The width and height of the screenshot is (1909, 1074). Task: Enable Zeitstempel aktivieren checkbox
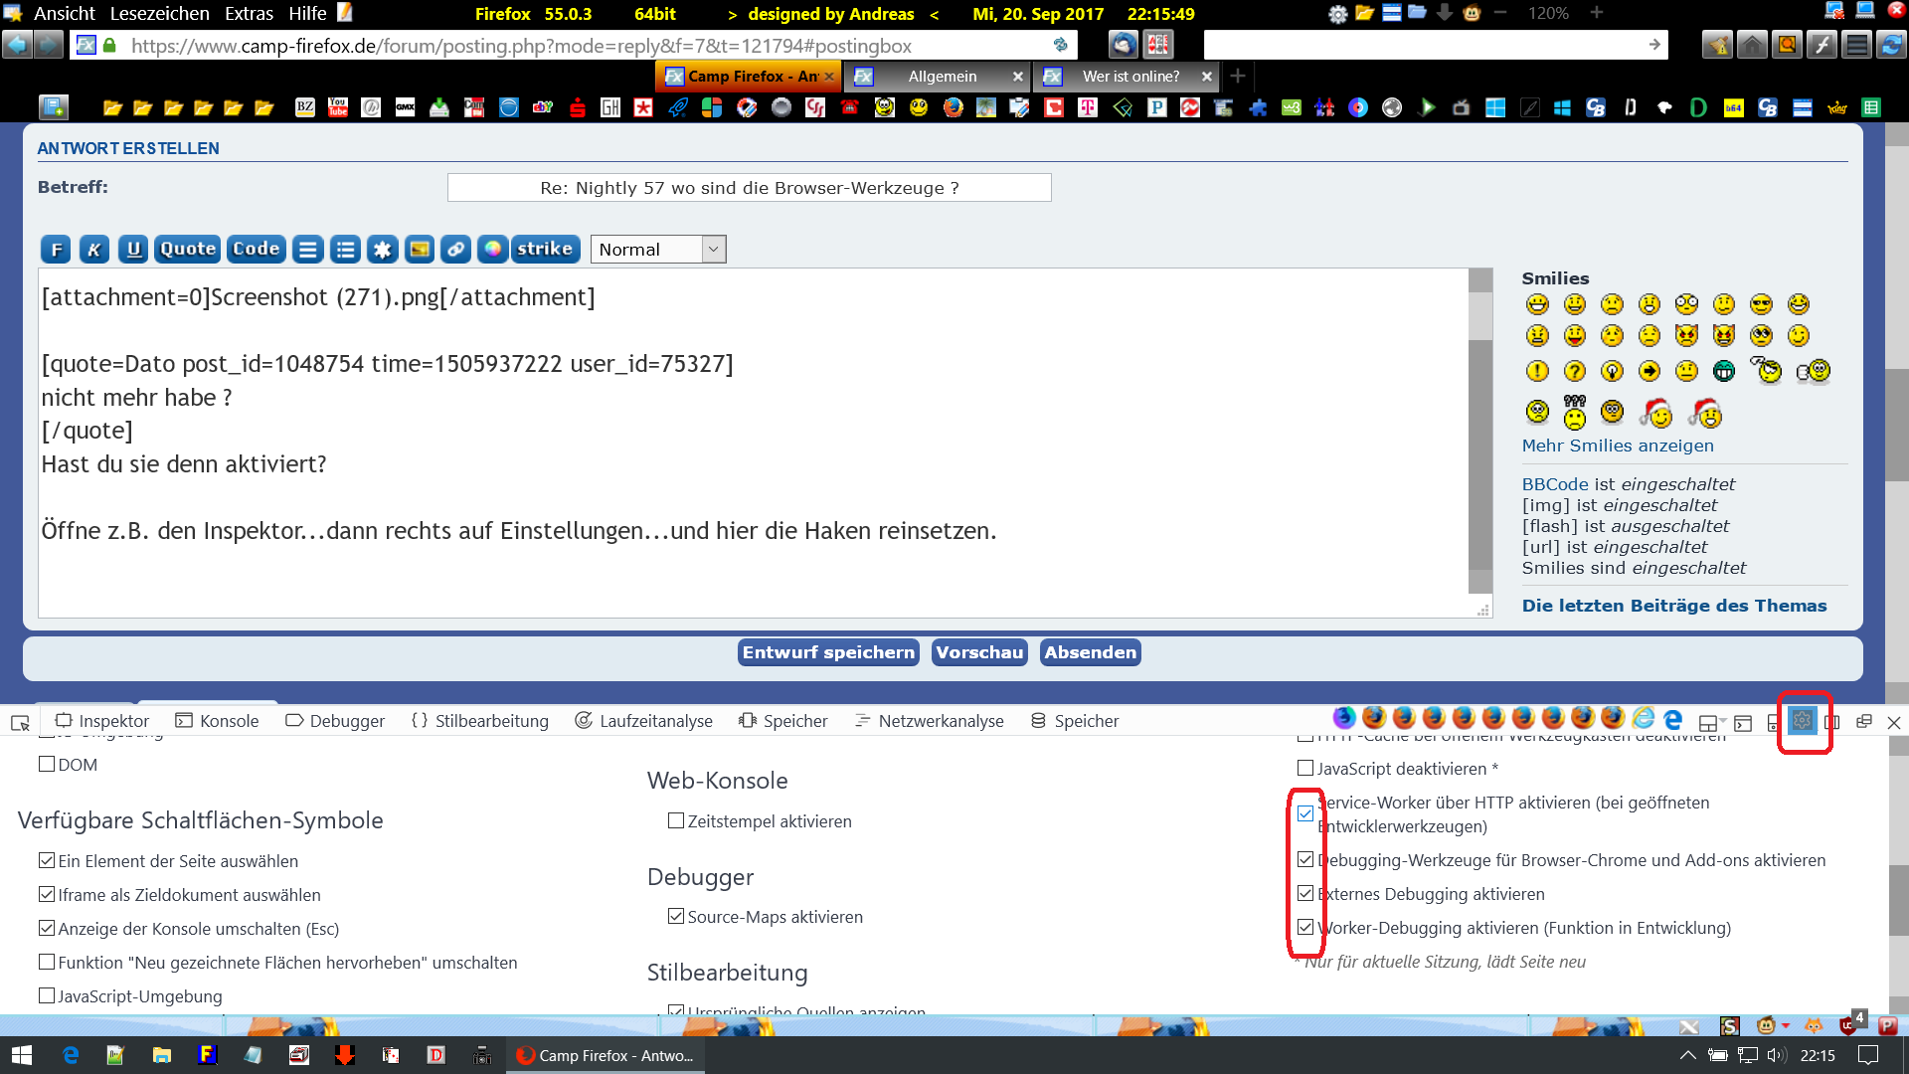coord(676,821)
